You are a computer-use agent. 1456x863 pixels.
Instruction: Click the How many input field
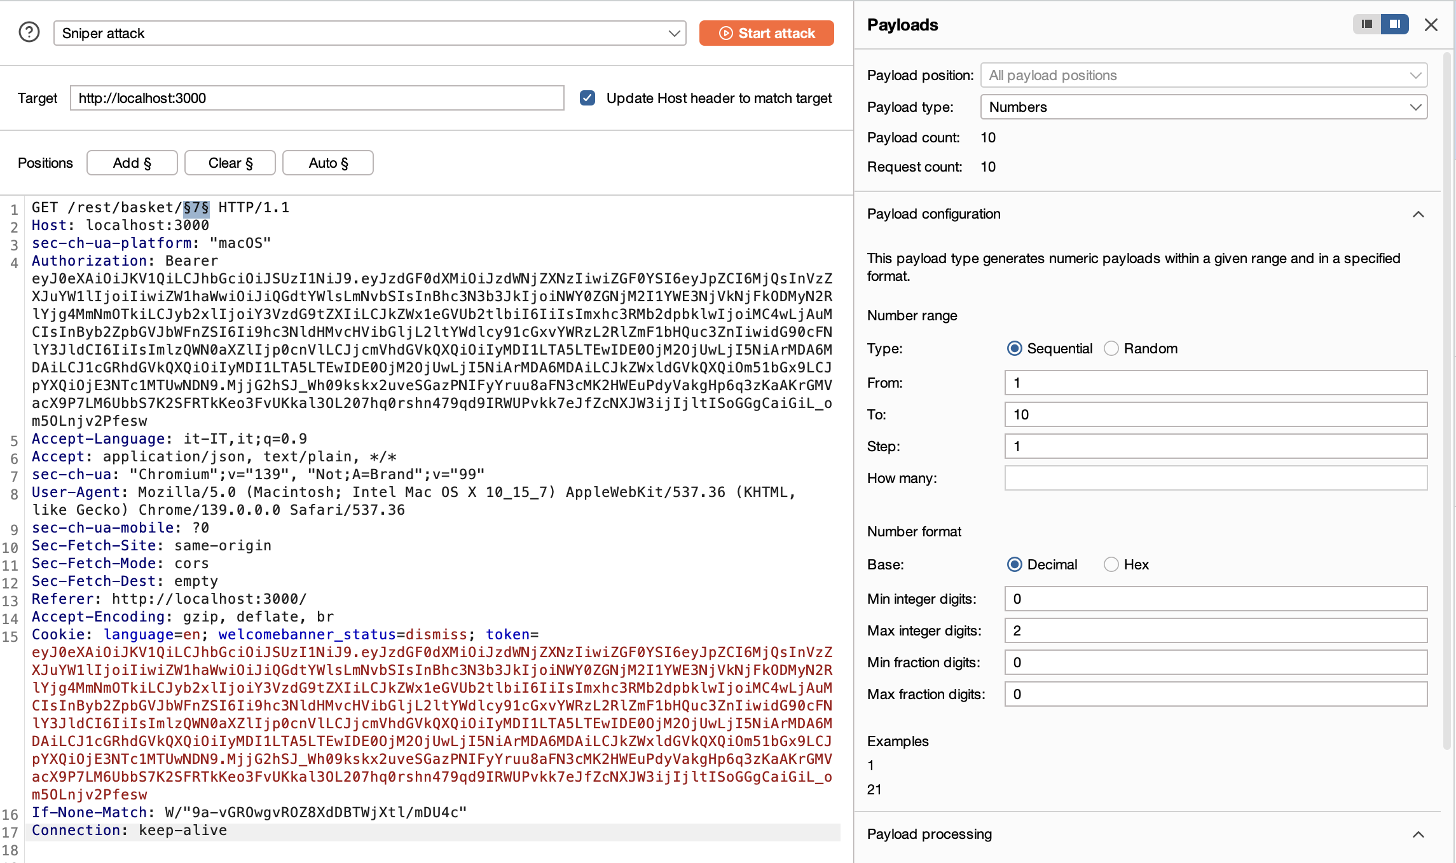[1215, 478]
